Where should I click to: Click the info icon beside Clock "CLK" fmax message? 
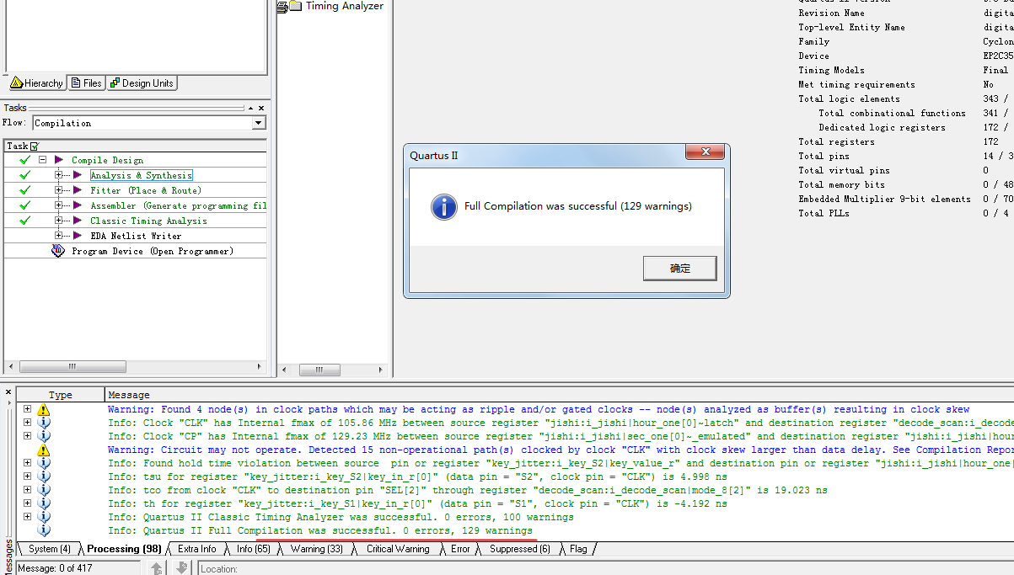point(44,423)
